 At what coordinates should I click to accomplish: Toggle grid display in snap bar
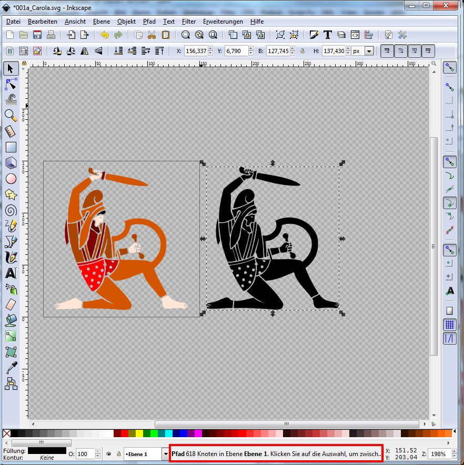coord(450,325)
